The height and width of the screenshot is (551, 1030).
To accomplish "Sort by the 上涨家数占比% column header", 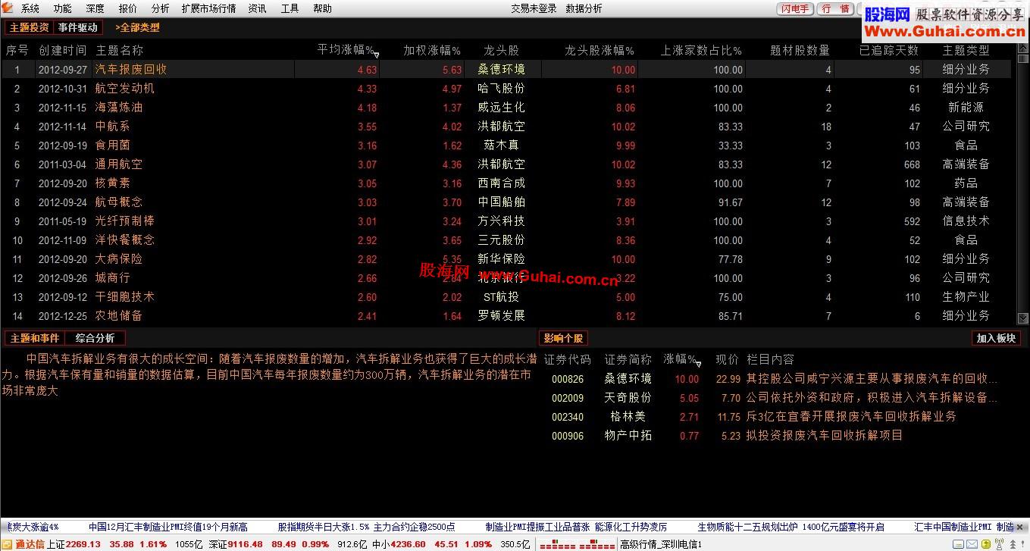I will pyautogui.click(x=701, y=50).
